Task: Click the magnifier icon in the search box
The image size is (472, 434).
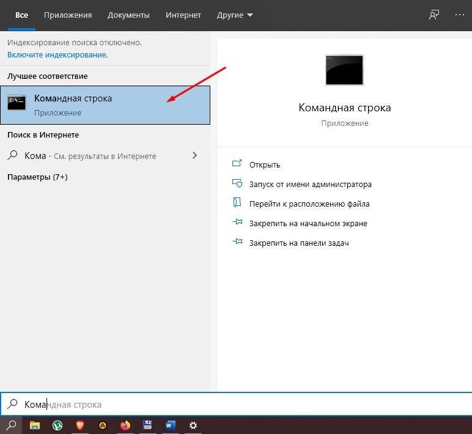Action: tap(12, 403)
